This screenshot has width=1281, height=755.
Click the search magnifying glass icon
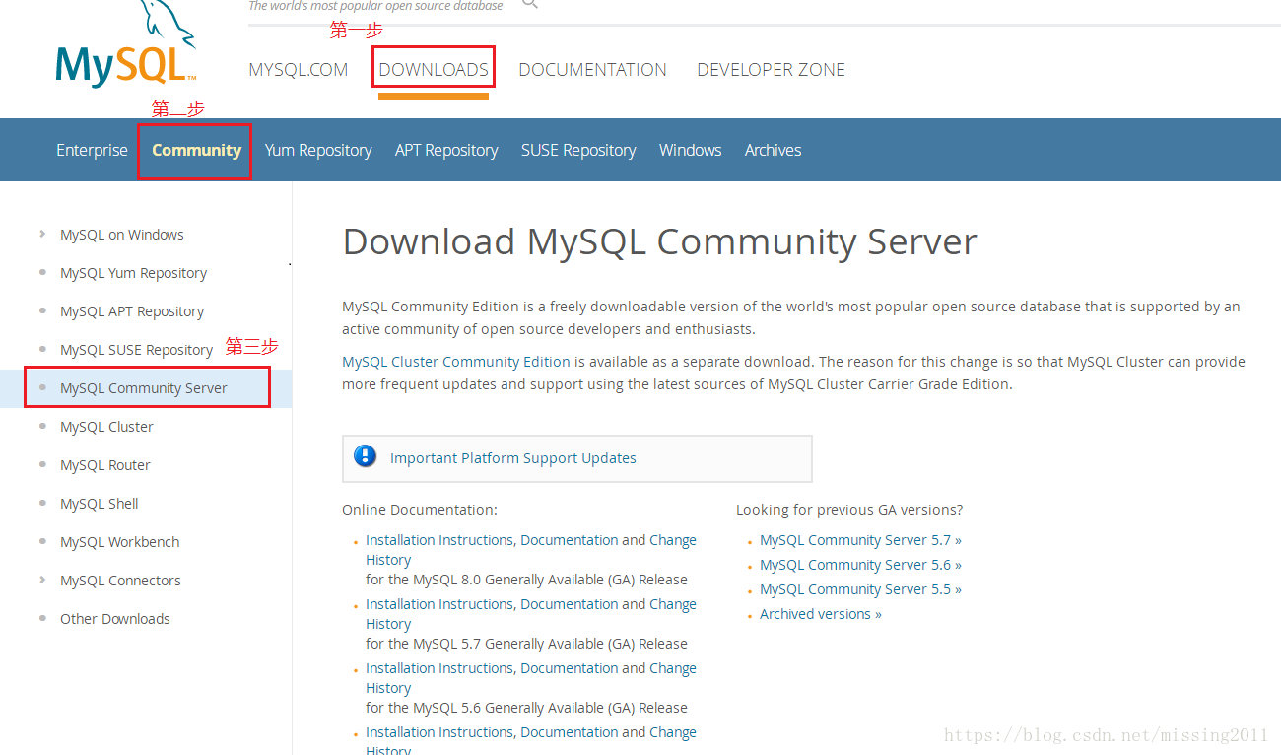click(x=529, y=4)
